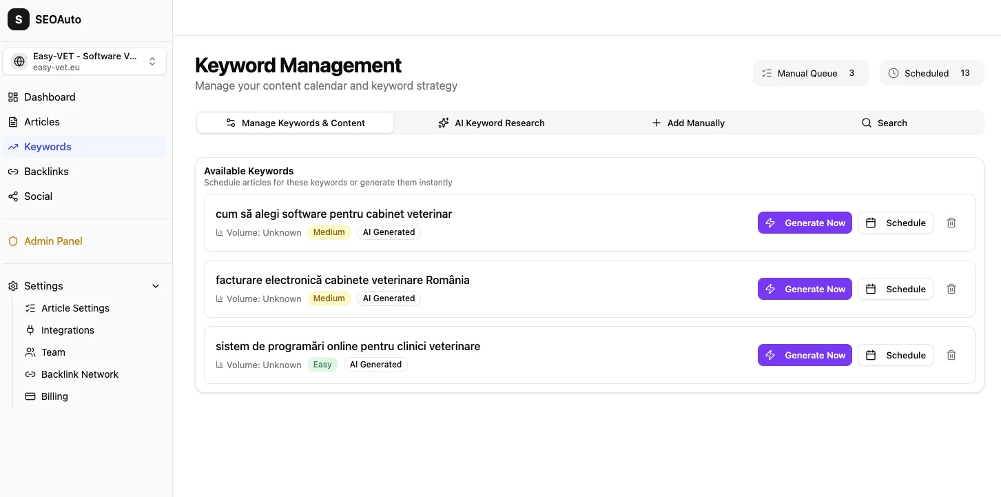Delete the keyword about veterinary software selection
1001x497 pixels.
pyautogui.click(x=951, y=223)
